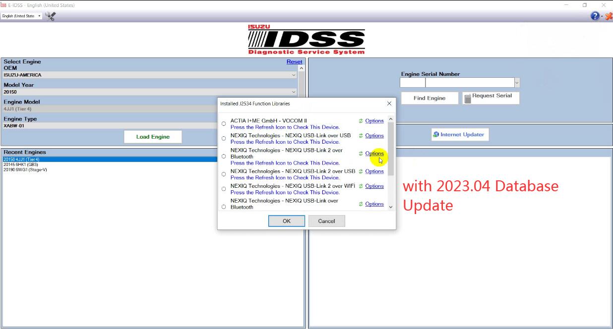Click the satellite connection icon in toolbar

click(x=50, y=16)
